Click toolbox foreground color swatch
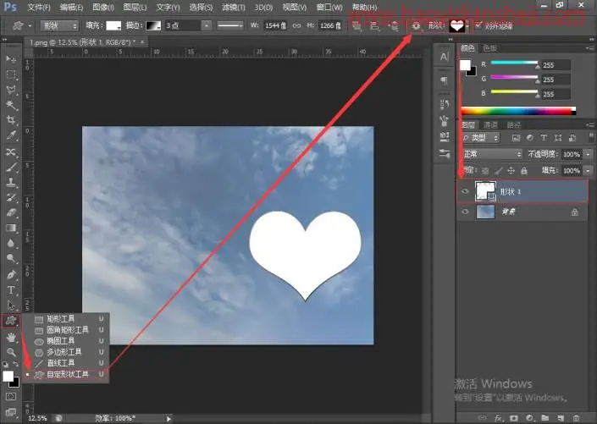The image size is (597, 424). pos(8,376)
